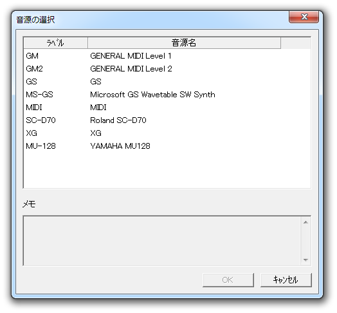Viewport: 337px width, 313px height.
Task: Click the OK button
Action: pos(228,280)
